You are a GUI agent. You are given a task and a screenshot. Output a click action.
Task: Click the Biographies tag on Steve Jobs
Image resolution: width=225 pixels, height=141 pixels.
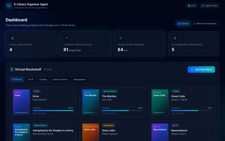109,125
